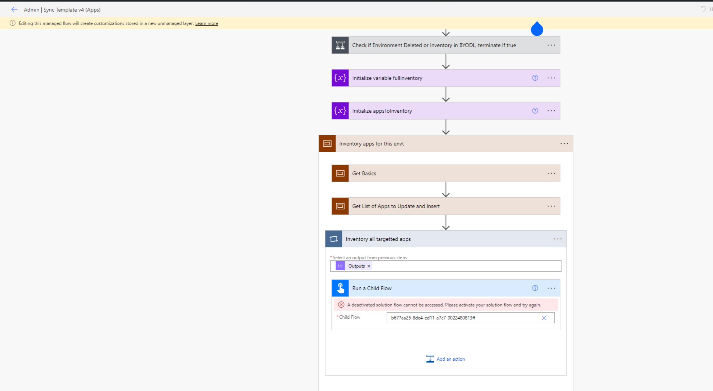This screenshot has width=713, height=391.
Task: Click the Get Basics action icon
Action: (340, 173)
